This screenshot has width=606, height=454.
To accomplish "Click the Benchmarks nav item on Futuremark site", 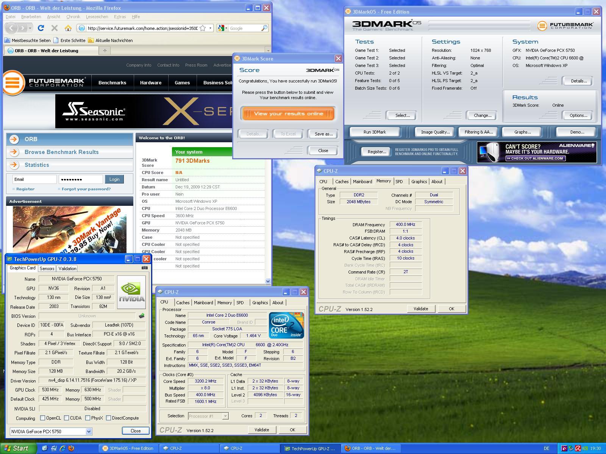I will [112, 82].
